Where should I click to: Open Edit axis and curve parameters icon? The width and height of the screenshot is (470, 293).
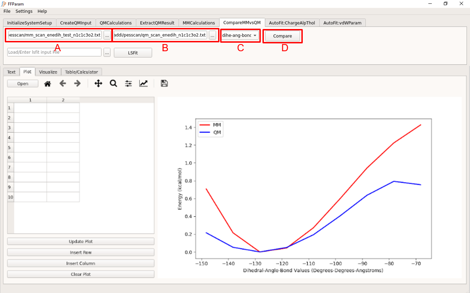coord(143,83)
